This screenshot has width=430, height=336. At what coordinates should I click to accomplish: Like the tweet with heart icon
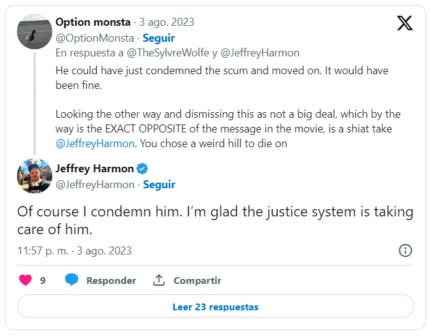click(x=25, y=280)
